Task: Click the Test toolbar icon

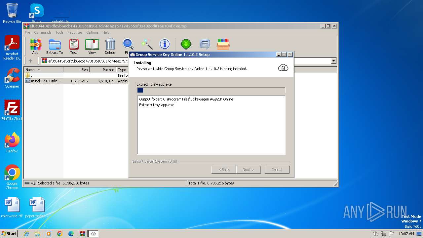Action: pos(74,46)
